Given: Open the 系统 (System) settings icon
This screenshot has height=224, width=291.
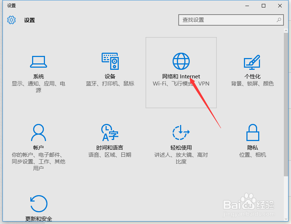Looking at the screenshot, I should click(39, 61).
